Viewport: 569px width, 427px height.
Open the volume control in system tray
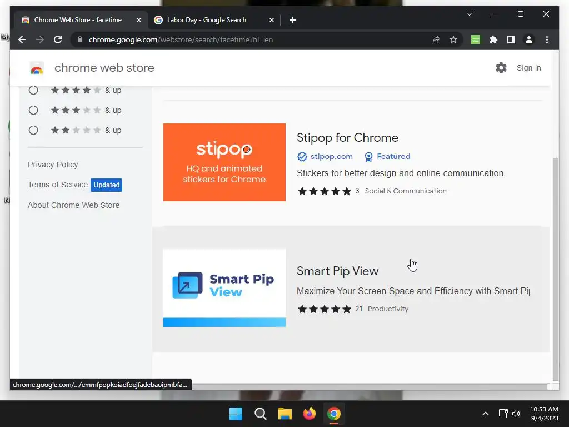[x=516, y=414]
